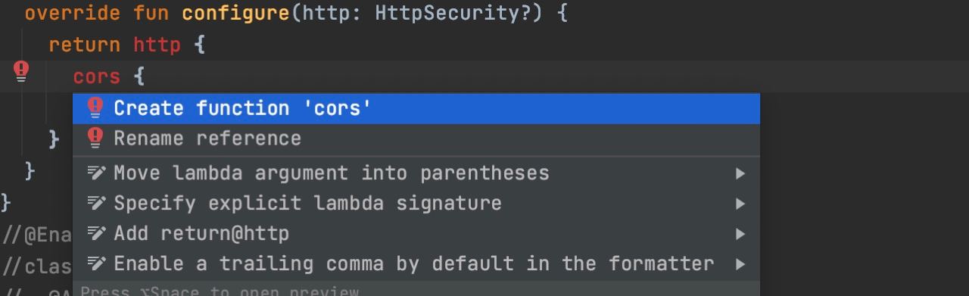Select Enable a trailing comma by default option

pyautogui.click(x=416, y=263)
